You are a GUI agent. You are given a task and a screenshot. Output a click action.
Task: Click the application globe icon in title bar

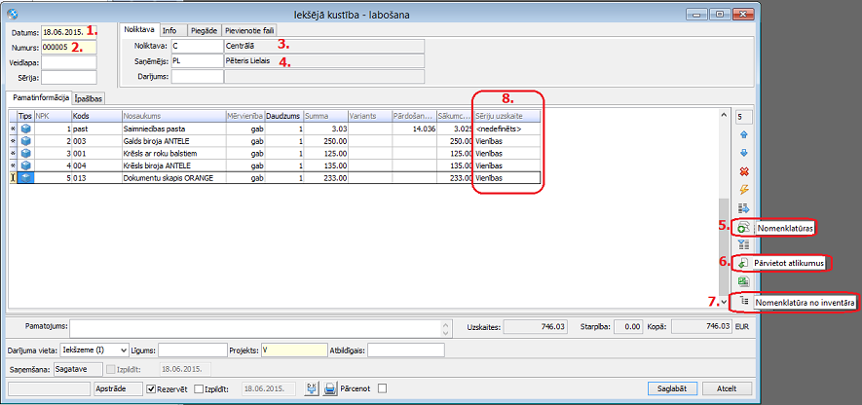[x=11, y=14]
